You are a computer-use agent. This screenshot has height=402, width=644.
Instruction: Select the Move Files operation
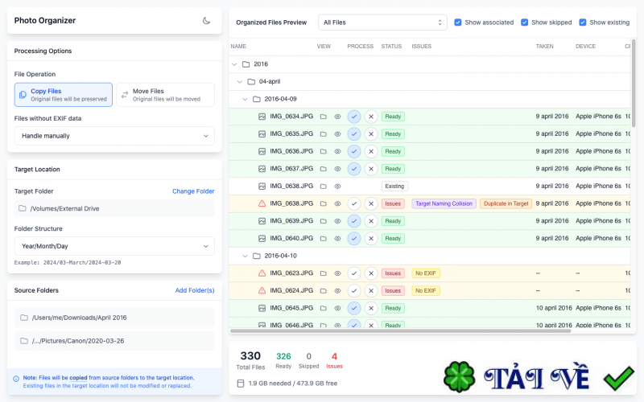click(165, 95)
